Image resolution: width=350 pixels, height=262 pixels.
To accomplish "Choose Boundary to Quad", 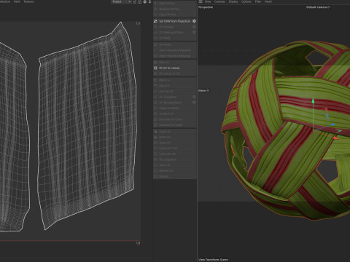I will (174, 125).
